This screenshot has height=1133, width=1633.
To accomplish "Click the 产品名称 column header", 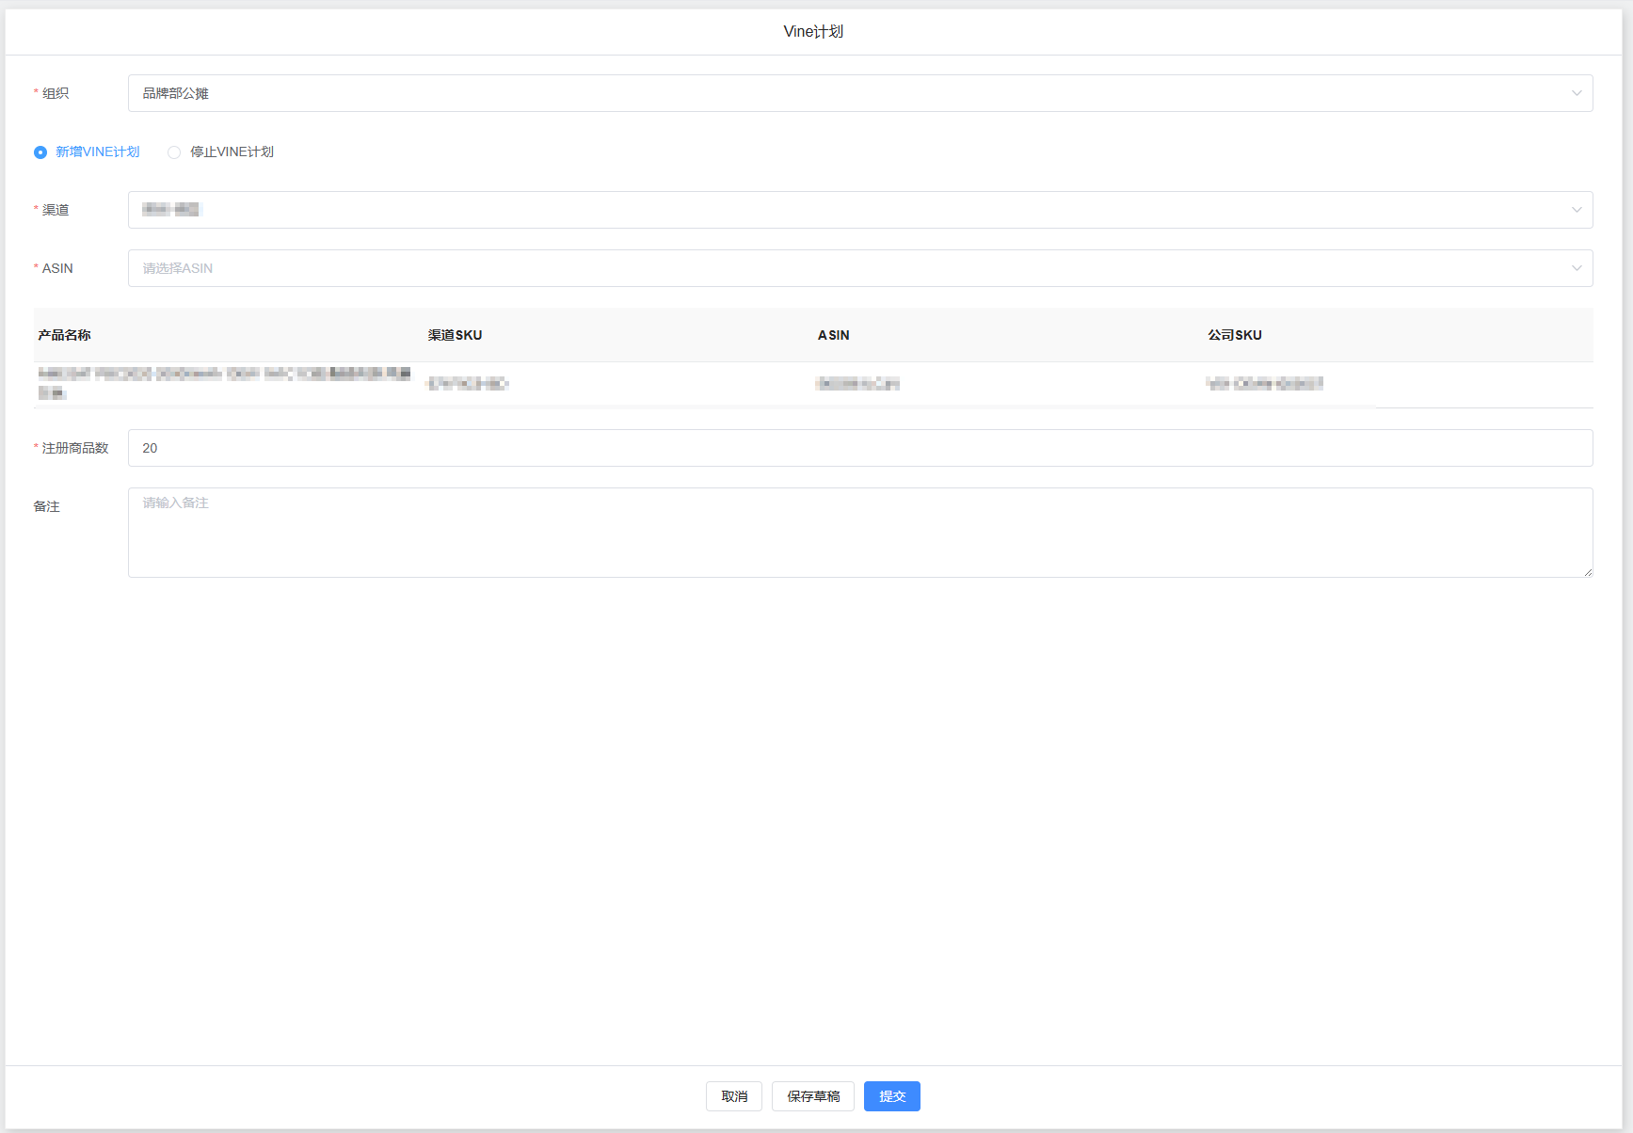I will click(65, 335).
